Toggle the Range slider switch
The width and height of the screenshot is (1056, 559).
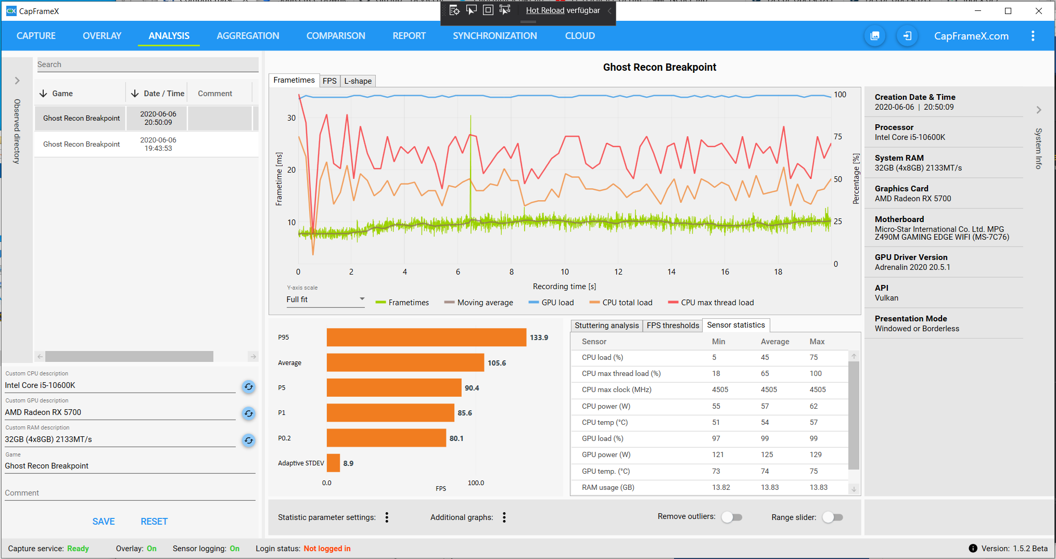833,517
